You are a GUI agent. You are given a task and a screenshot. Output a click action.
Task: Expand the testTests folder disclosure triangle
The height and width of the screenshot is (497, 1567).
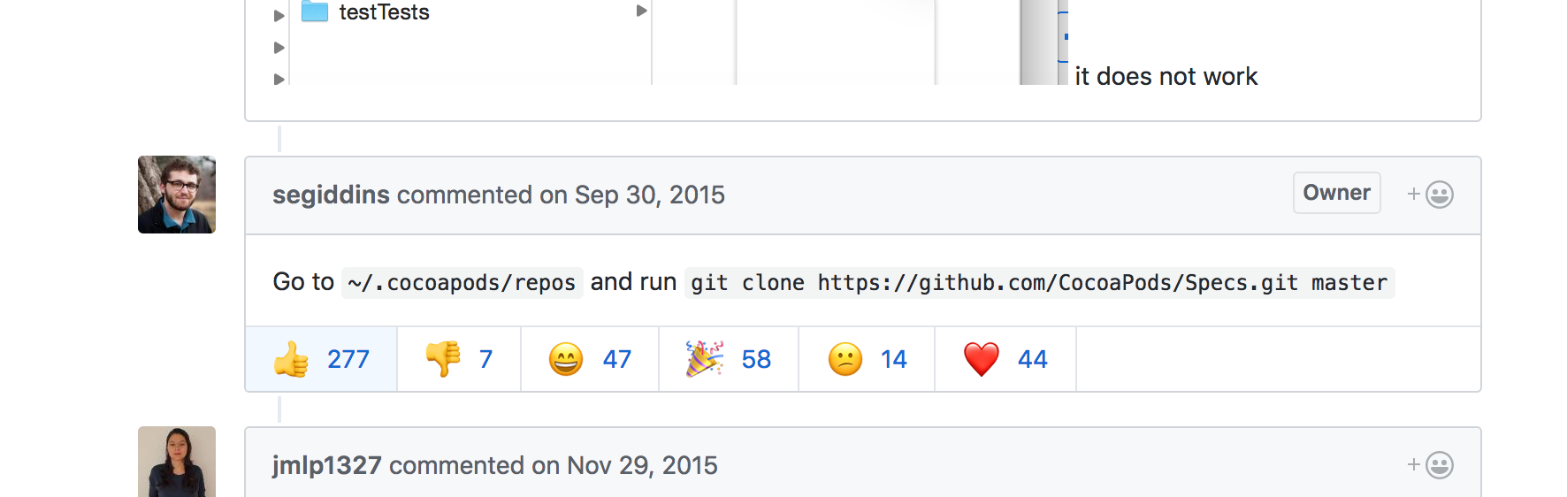(279, 15)
